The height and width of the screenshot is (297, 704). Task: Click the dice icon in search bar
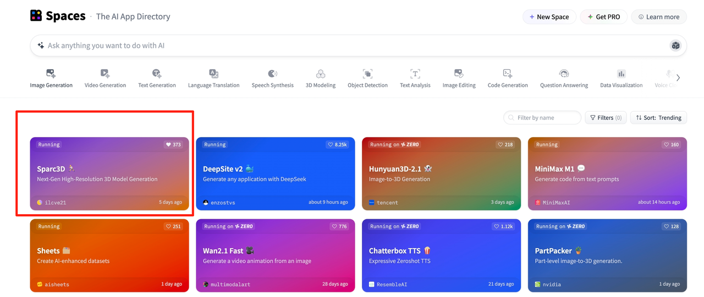[675, 46]
